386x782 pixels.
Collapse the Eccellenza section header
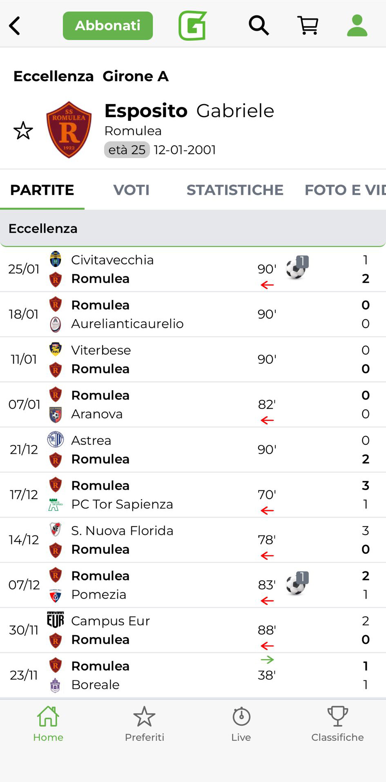[x=193, y=229]
